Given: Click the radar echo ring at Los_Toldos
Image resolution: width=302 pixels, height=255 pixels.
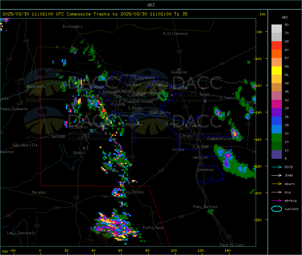Looking at the screenshot, I should tap(118, 192).
